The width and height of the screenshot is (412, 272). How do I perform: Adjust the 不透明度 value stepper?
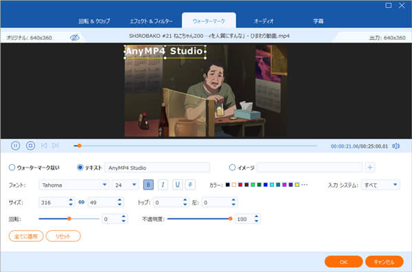click(x=256, y=219)
